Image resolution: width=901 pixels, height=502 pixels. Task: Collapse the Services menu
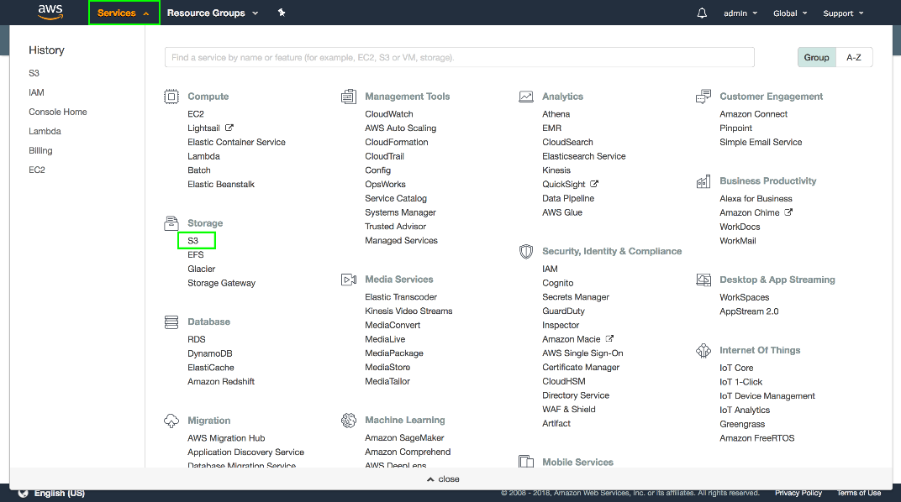(x=124, y=13)
